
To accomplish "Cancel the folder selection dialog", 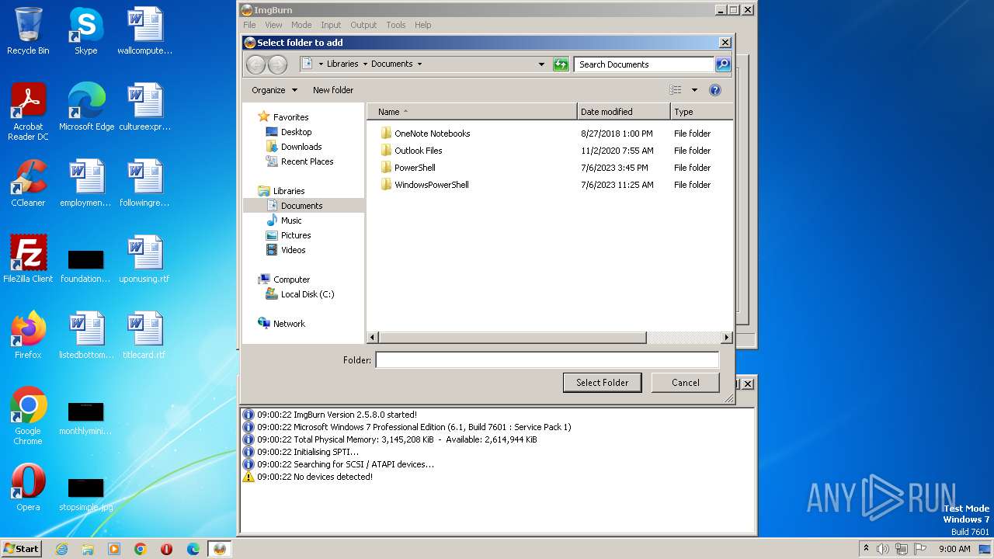I will pyautogui.click(x=685, y=383).
